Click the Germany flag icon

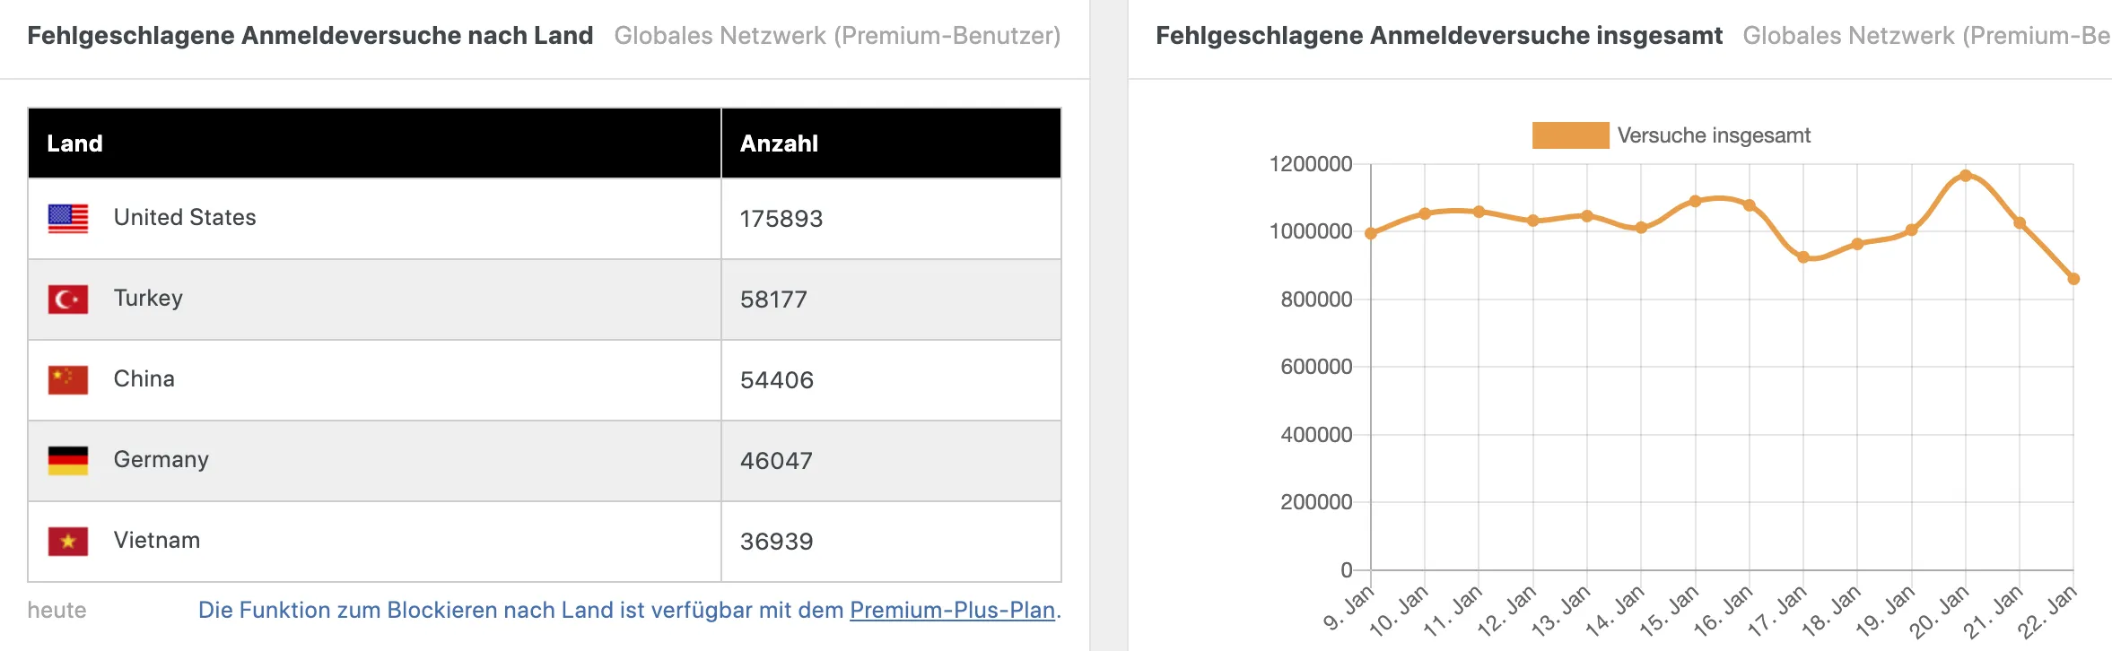point(68,461)
